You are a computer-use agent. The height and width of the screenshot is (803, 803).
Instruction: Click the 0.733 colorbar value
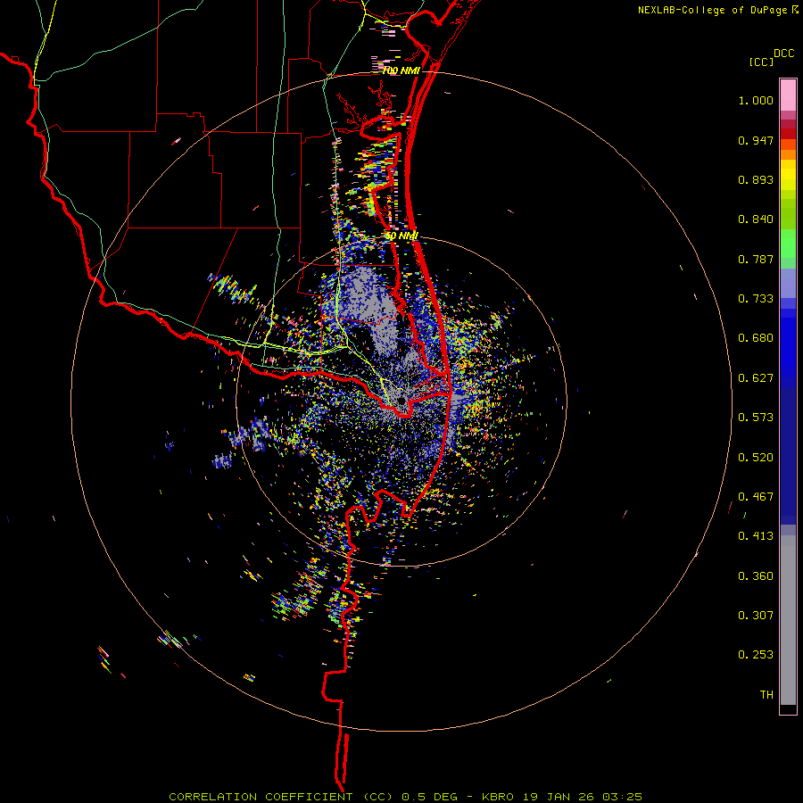pyautogui.click(x=756, y=299)
